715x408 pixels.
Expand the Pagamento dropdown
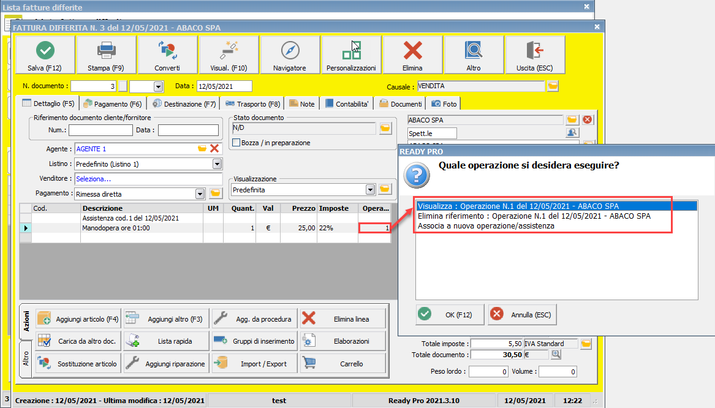pos(200,194)
